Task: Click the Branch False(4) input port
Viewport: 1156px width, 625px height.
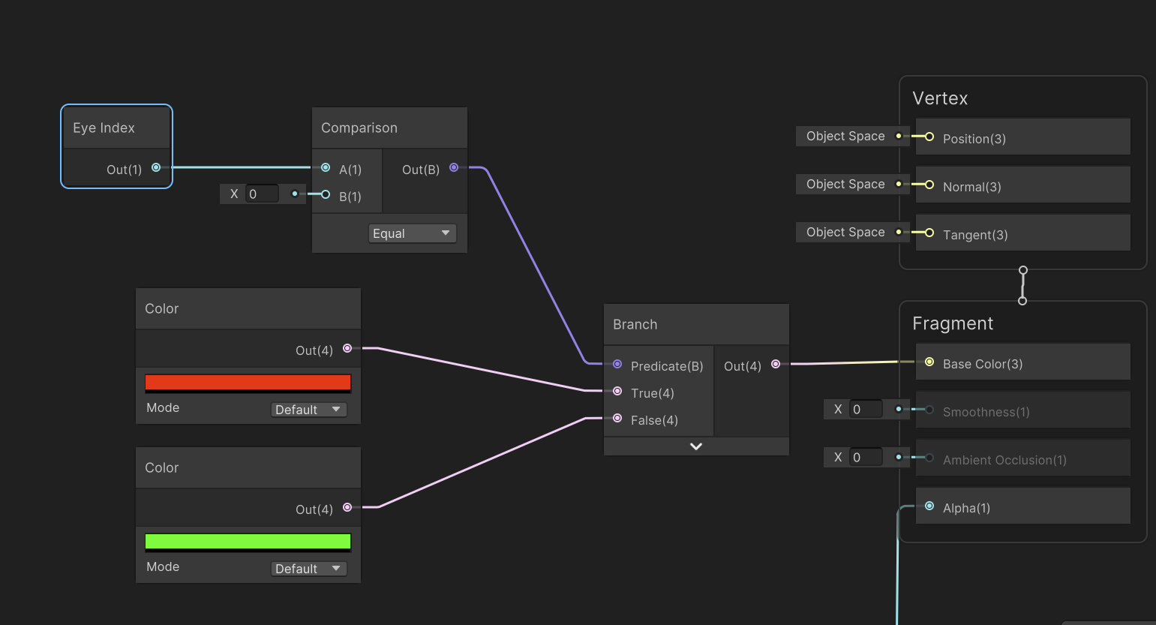Action: click(617, 419)
